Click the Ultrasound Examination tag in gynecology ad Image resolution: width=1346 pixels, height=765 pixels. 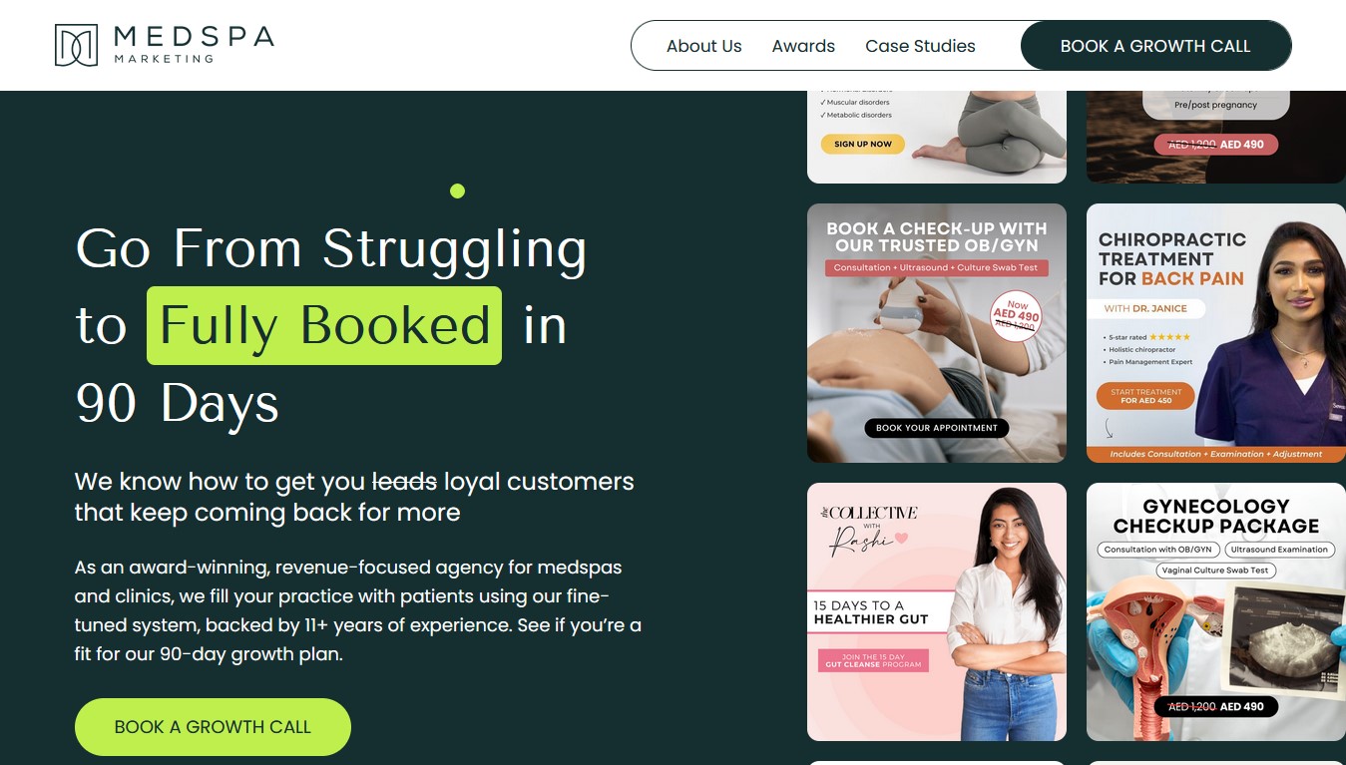coord(1279,550)
